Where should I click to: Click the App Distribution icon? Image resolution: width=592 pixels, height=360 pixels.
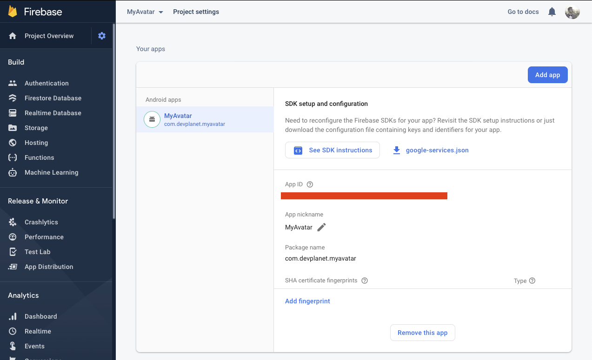(13, 267)
